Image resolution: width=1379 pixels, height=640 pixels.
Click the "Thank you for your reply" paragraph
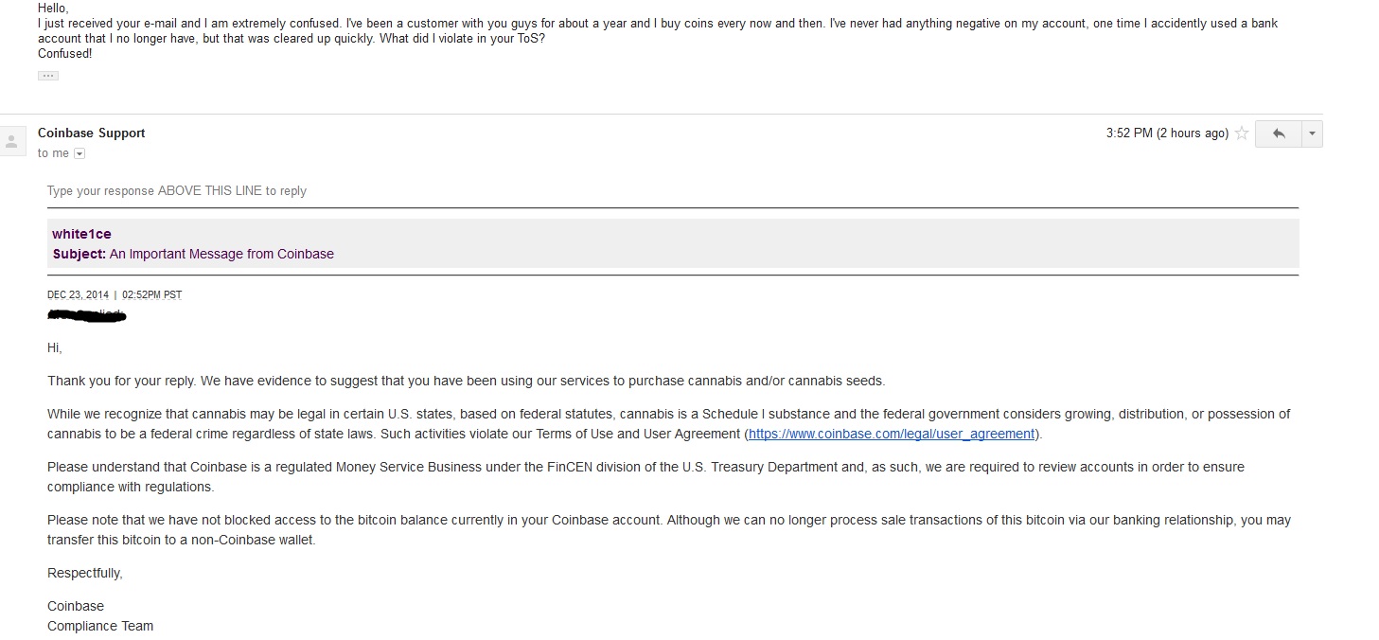(466, 381)
